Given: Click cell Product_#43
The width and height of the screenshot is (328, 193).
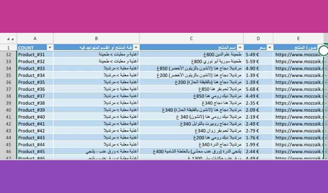Looking at the screenshot, I should point(35,138).
